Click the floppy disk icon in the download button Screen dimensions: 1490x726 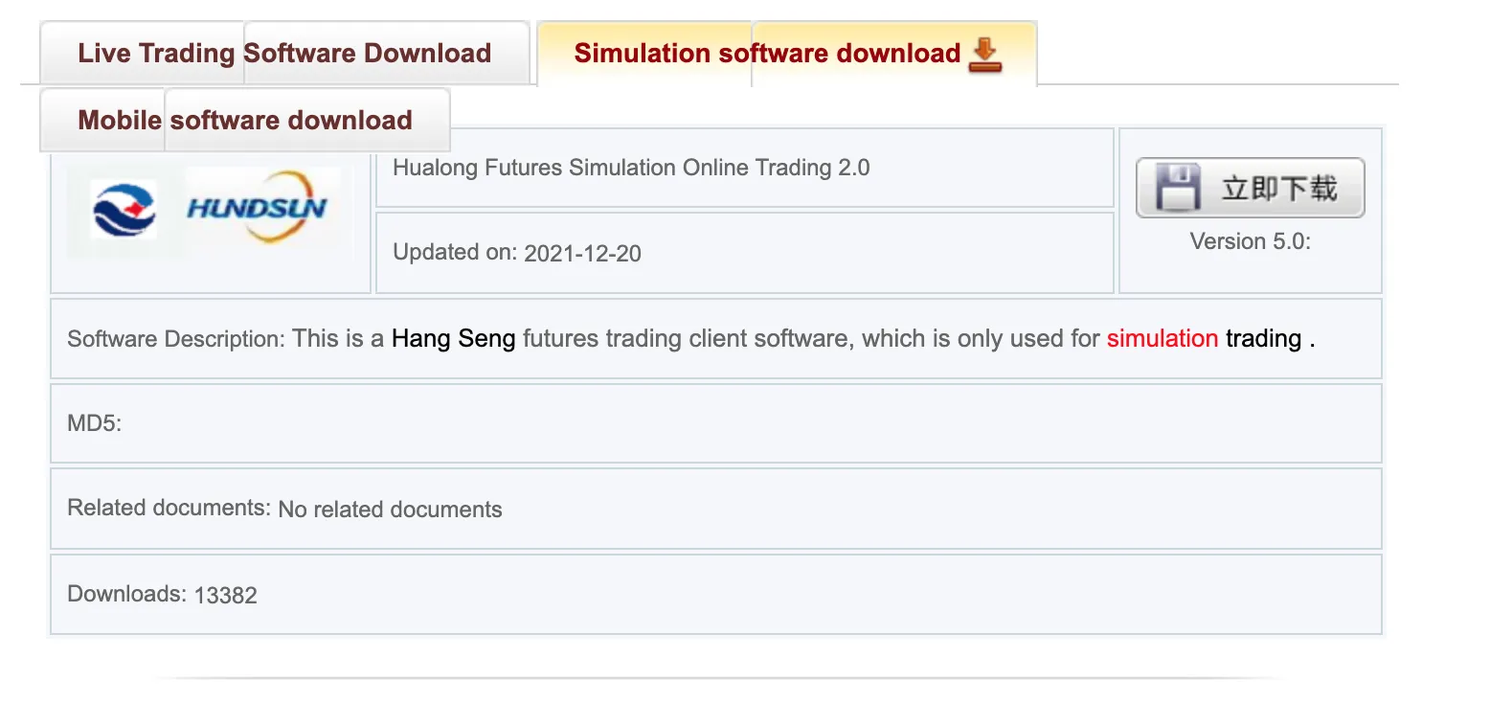[1178, 188]
